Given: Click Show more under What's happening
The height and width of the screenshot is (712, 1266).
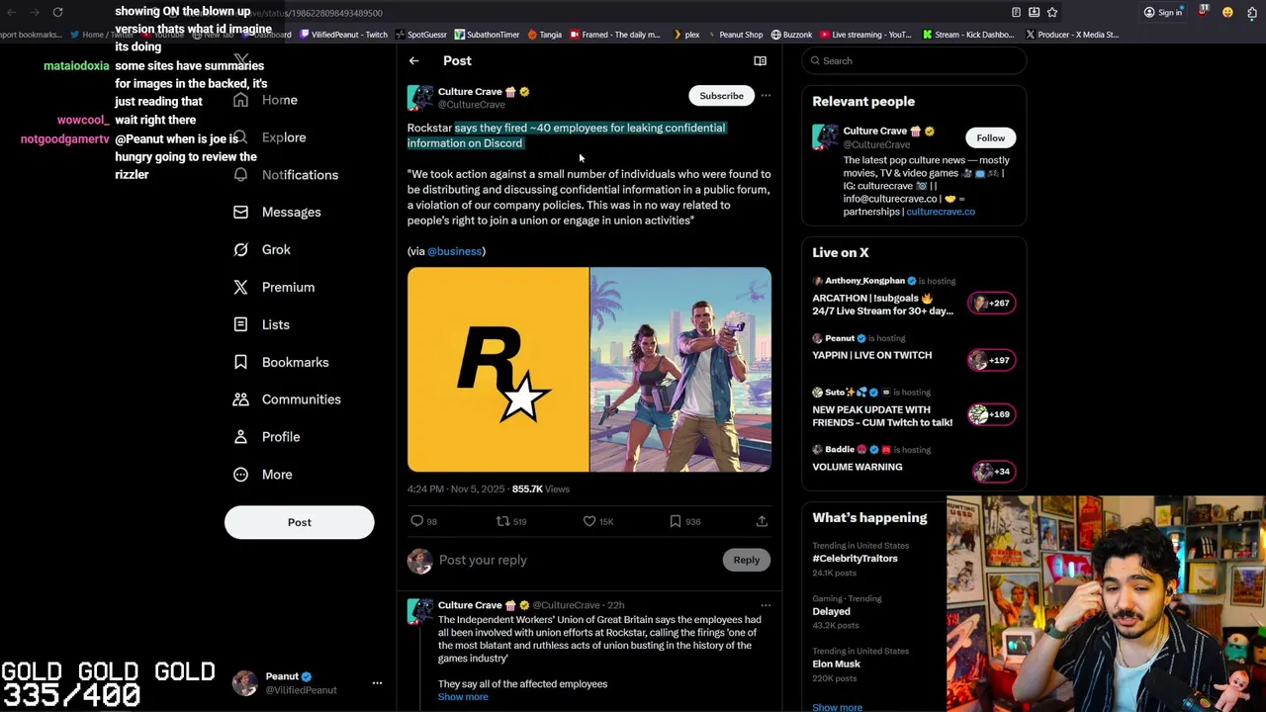Looking at the screenshot, I should (838, 707).
